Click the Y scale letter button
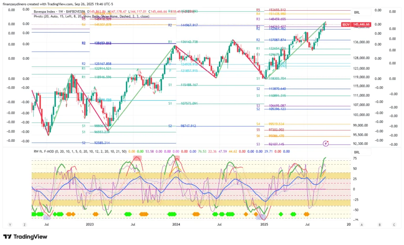404x245 pixels. pyautogui.click(x=10, y=225)
